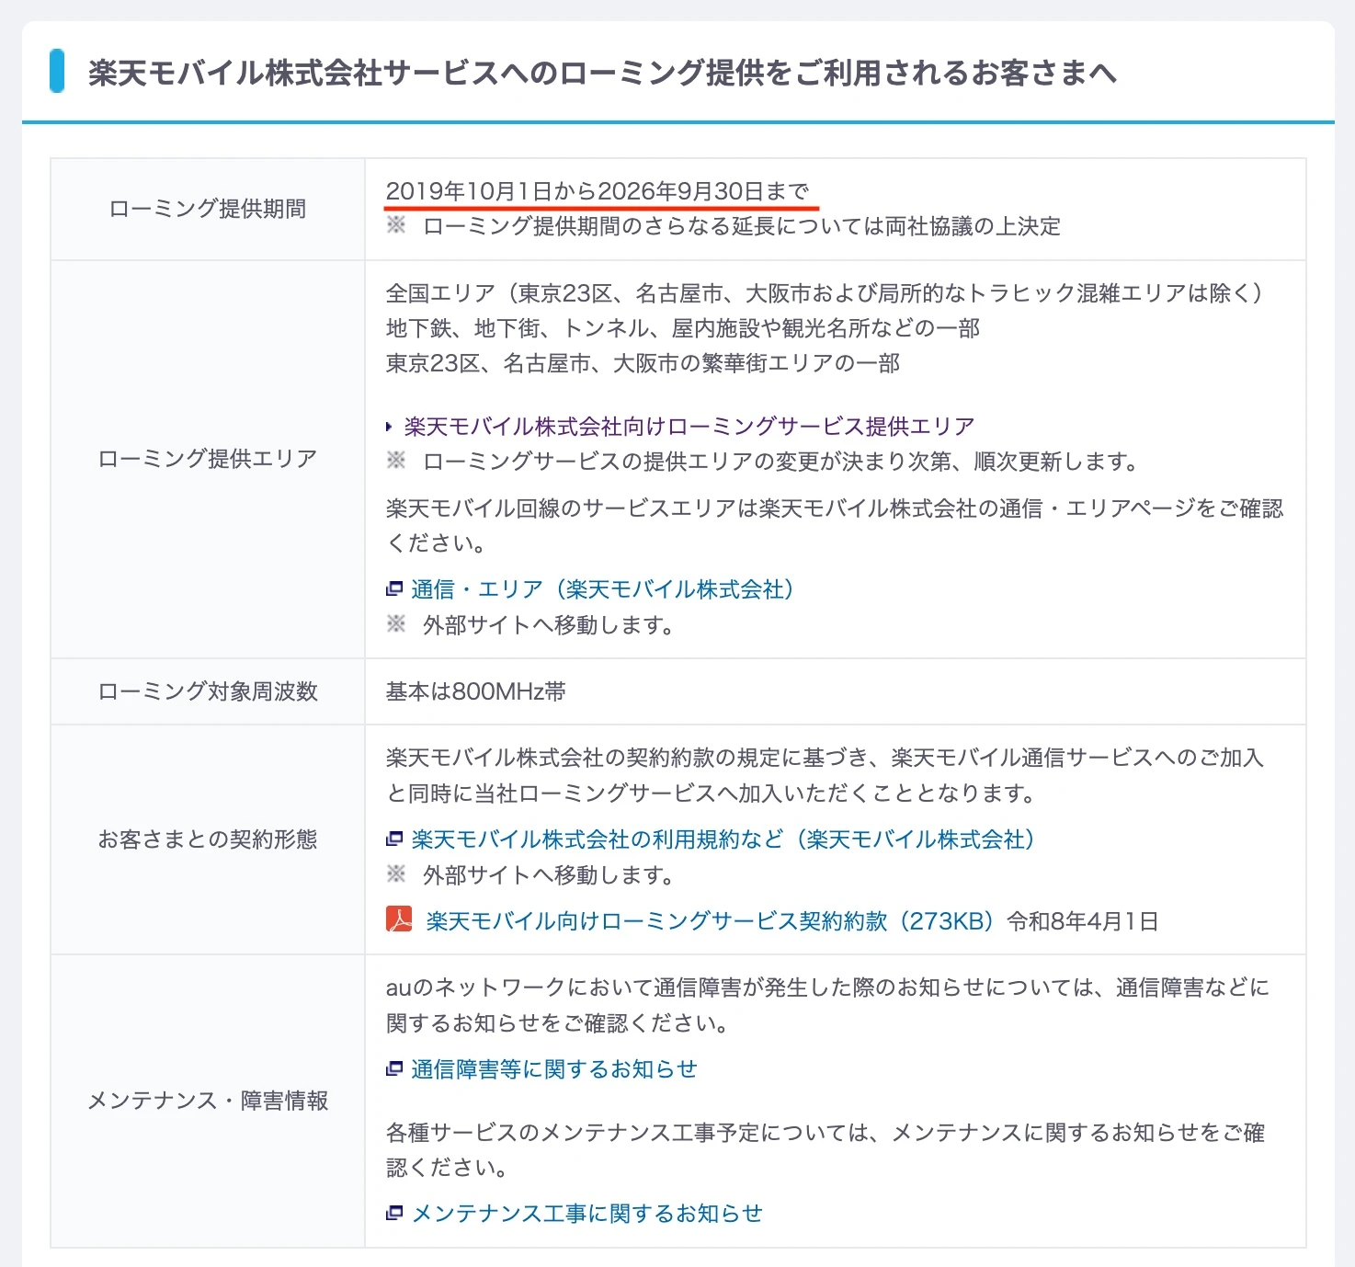Click the sentence auのネットワークにおいて通信障害が発生した際

point(827,1005)
